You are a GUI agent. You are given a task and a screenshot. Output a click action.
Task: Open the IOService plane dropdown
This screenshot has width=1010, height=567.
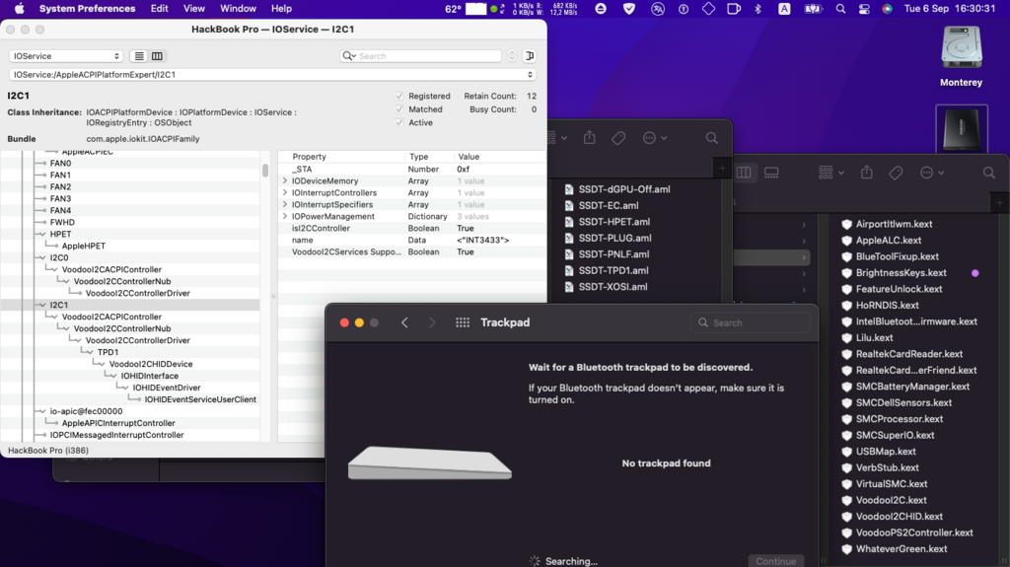(x=66, y=56)
